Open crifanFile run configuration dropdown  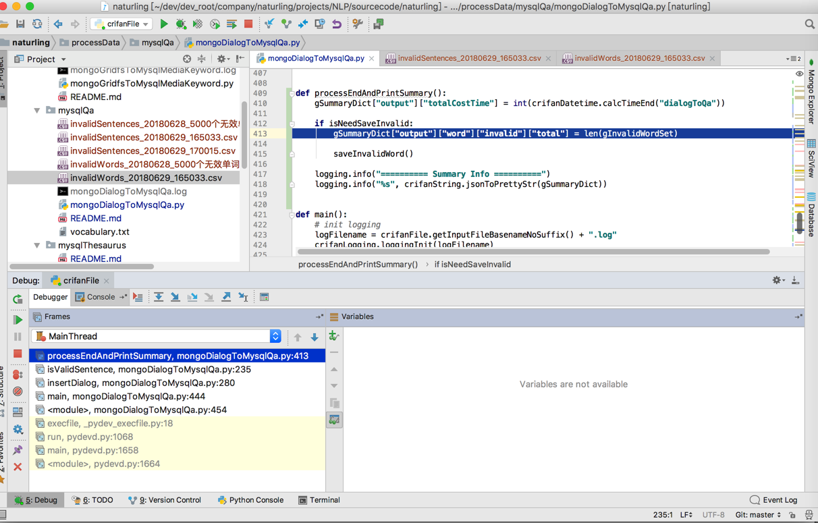coord(121,24)
